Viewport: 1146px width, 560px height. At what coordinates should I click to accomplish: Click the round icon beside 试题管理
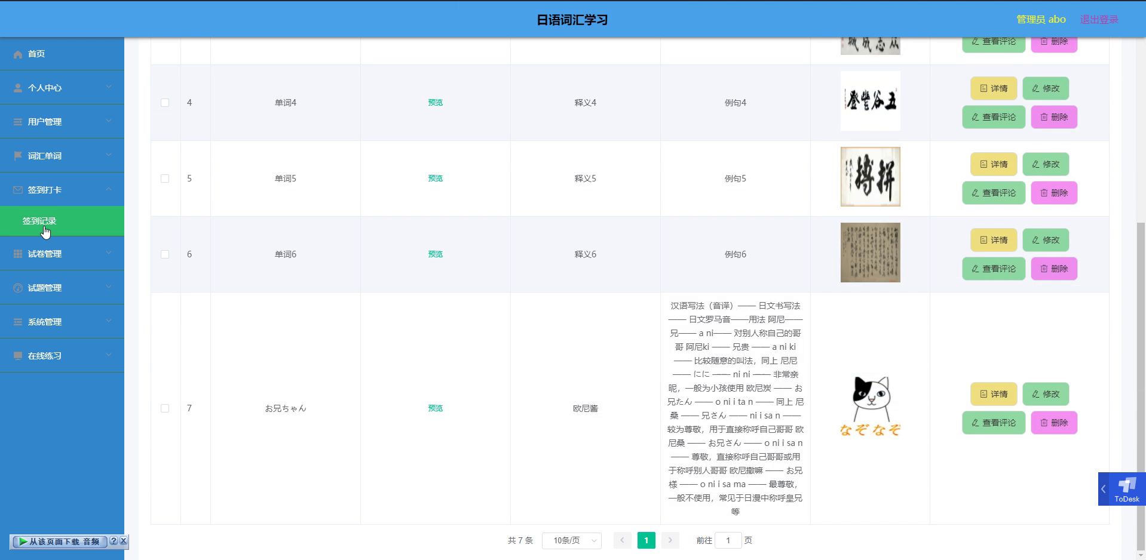(18, 288)
